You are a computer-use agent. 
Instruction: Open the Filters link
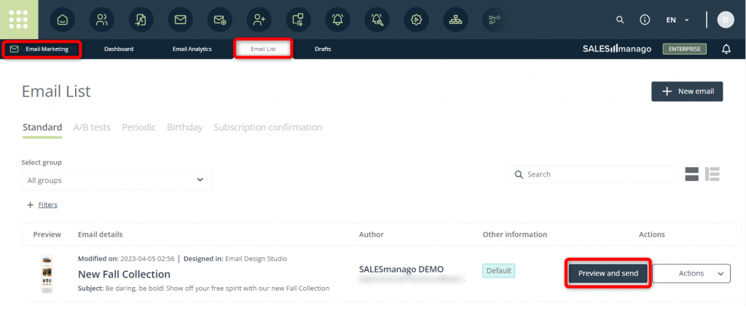click(x=47, y=205)
